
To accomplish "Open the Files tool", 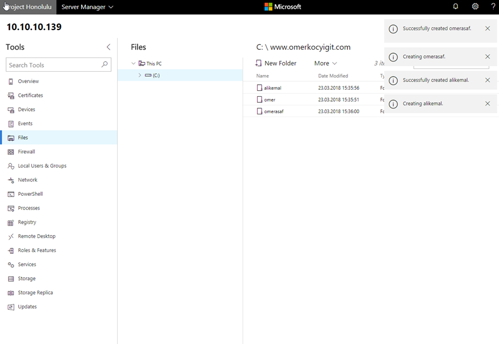I will click(59, 137).
